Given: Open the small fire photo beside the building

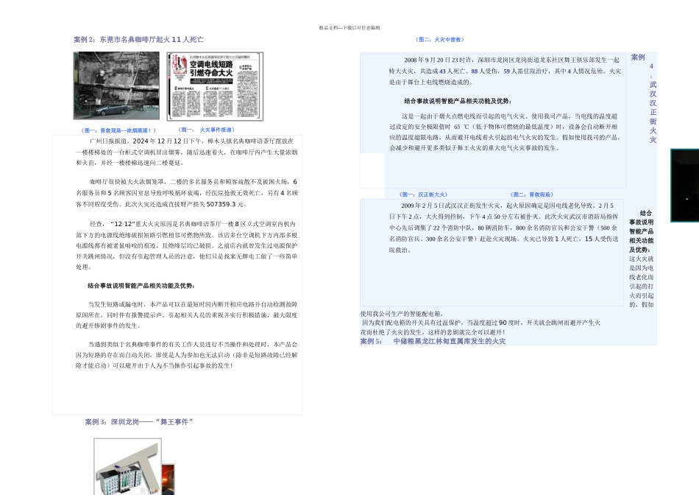Looking at the screenshot, I should coord(168,479).
